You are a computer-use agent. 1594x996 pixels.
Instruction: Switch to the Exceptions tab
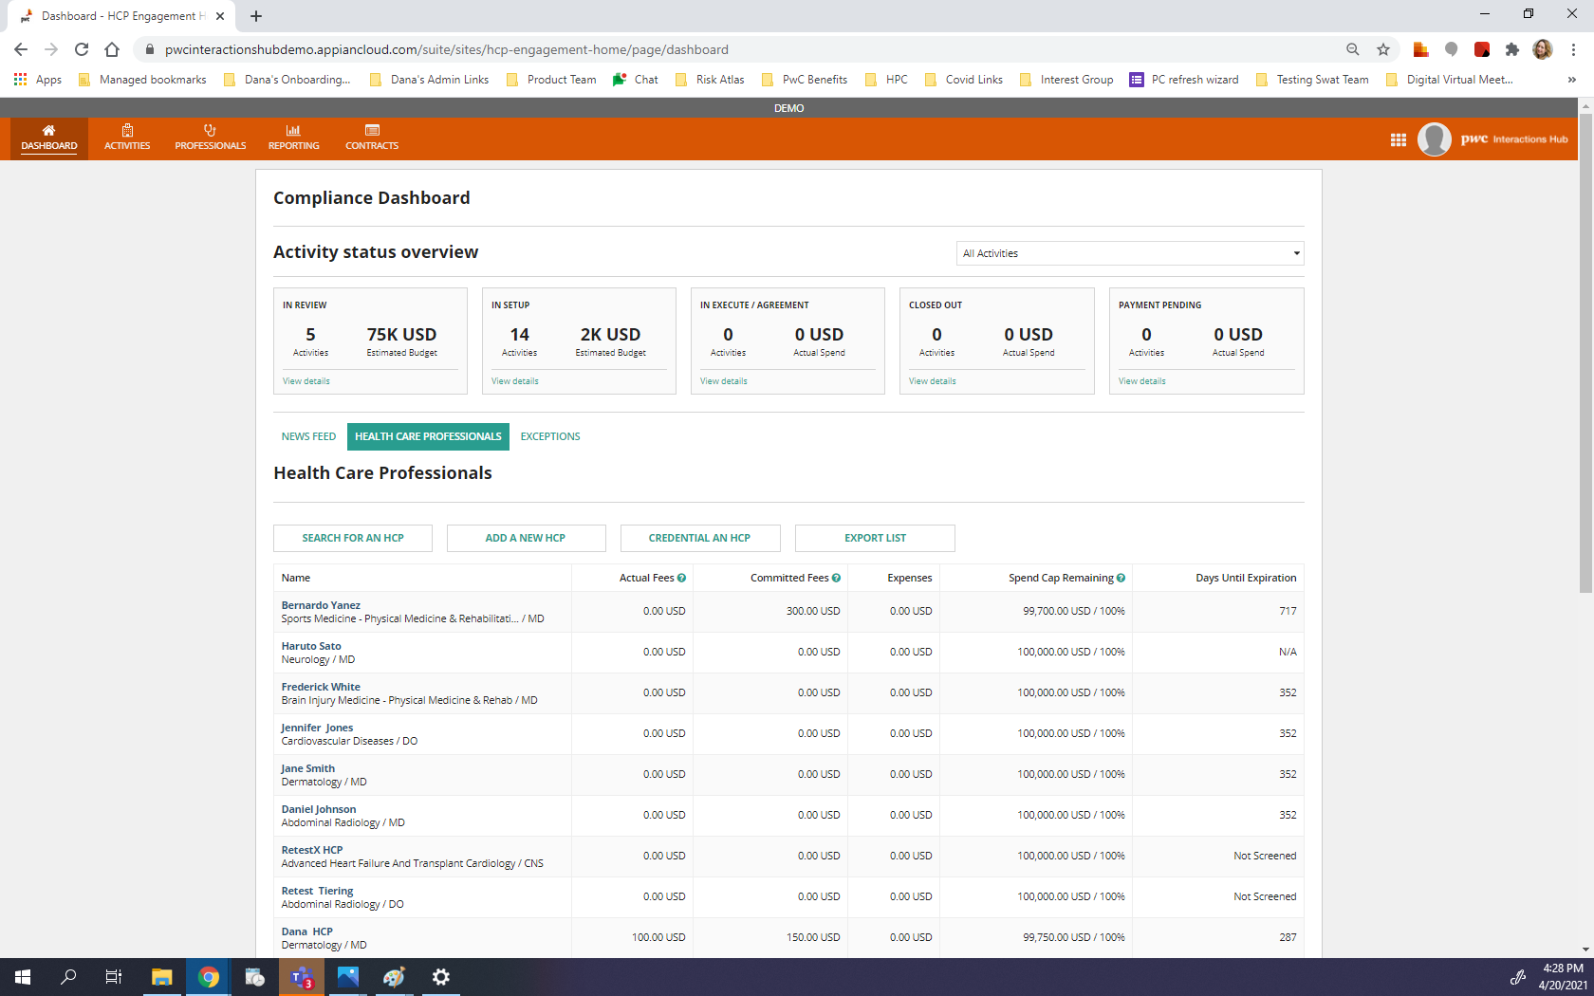pos(550,436)
